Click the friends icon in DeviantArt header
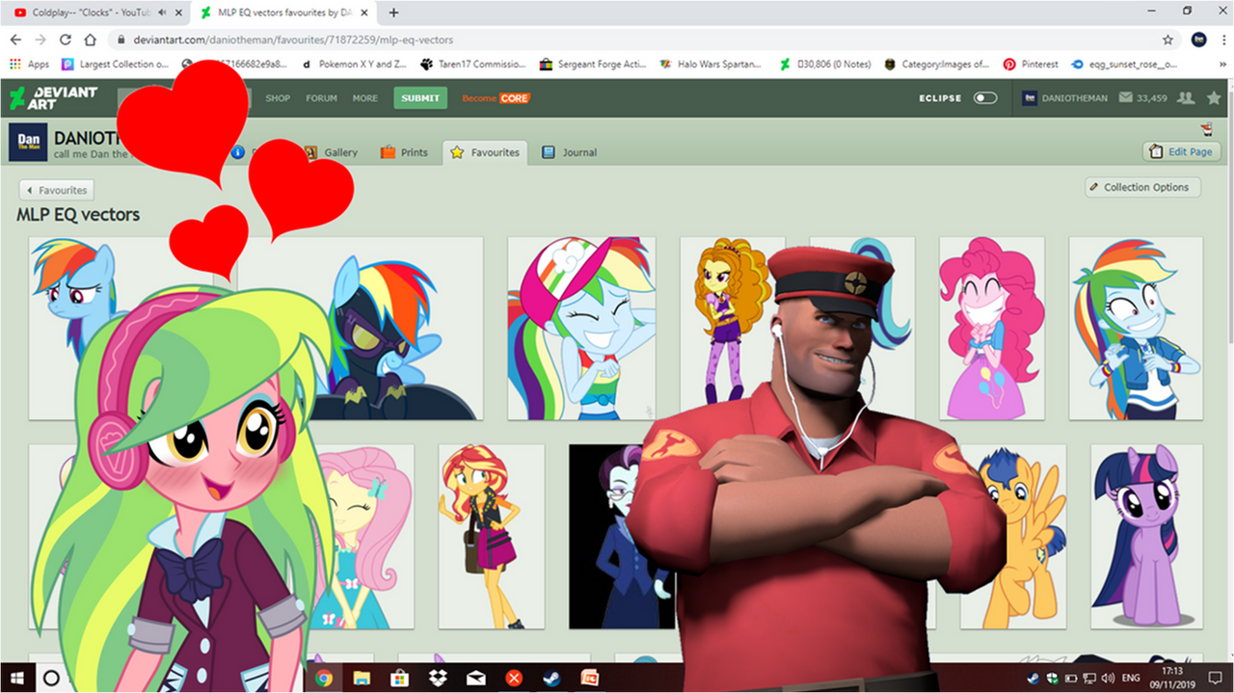The width and height of the screenshot is (1234, 693). click(x=1187, y=98)
